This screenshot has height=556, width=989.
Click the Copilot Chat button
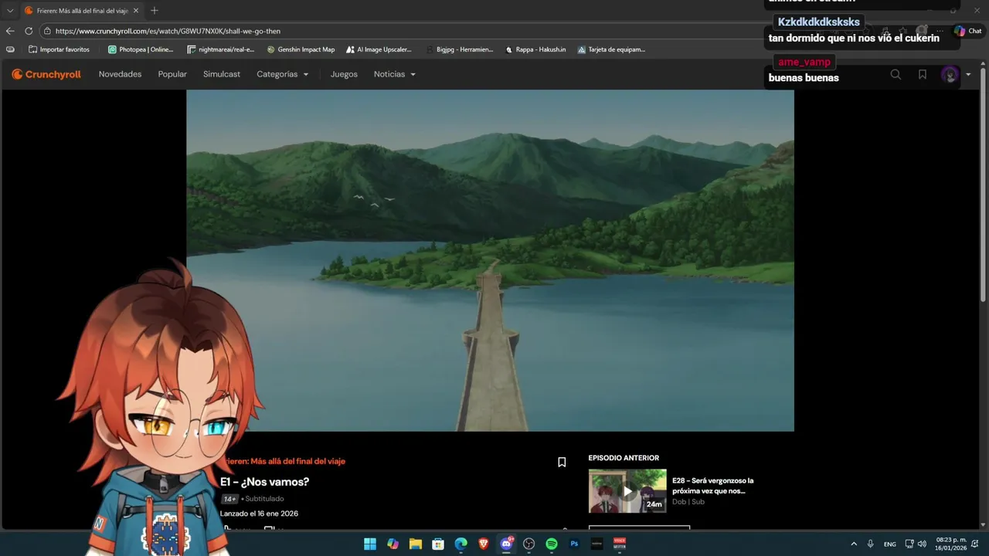coord(968,31)
